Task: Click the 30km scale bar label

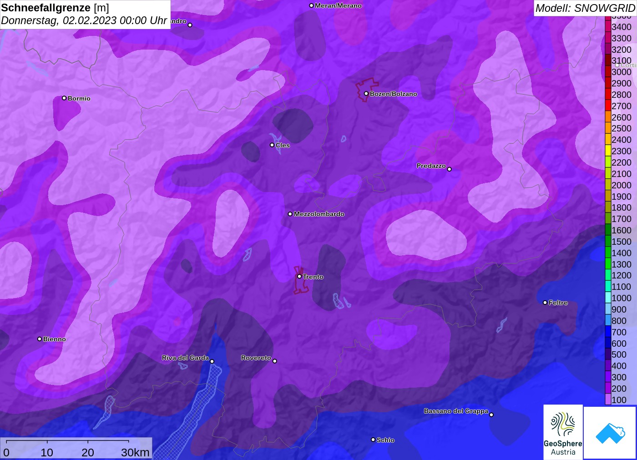Action: 135,452
